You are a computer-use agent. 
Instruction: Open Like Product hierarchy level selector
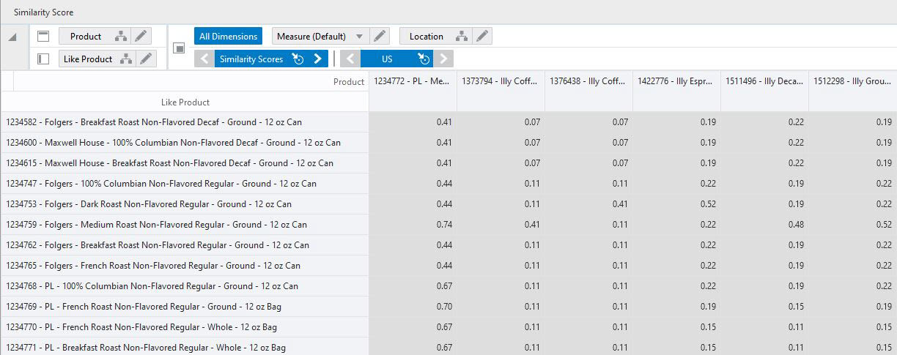pos(127,59)
